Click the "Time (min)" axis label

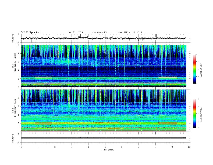coord(108,150)
